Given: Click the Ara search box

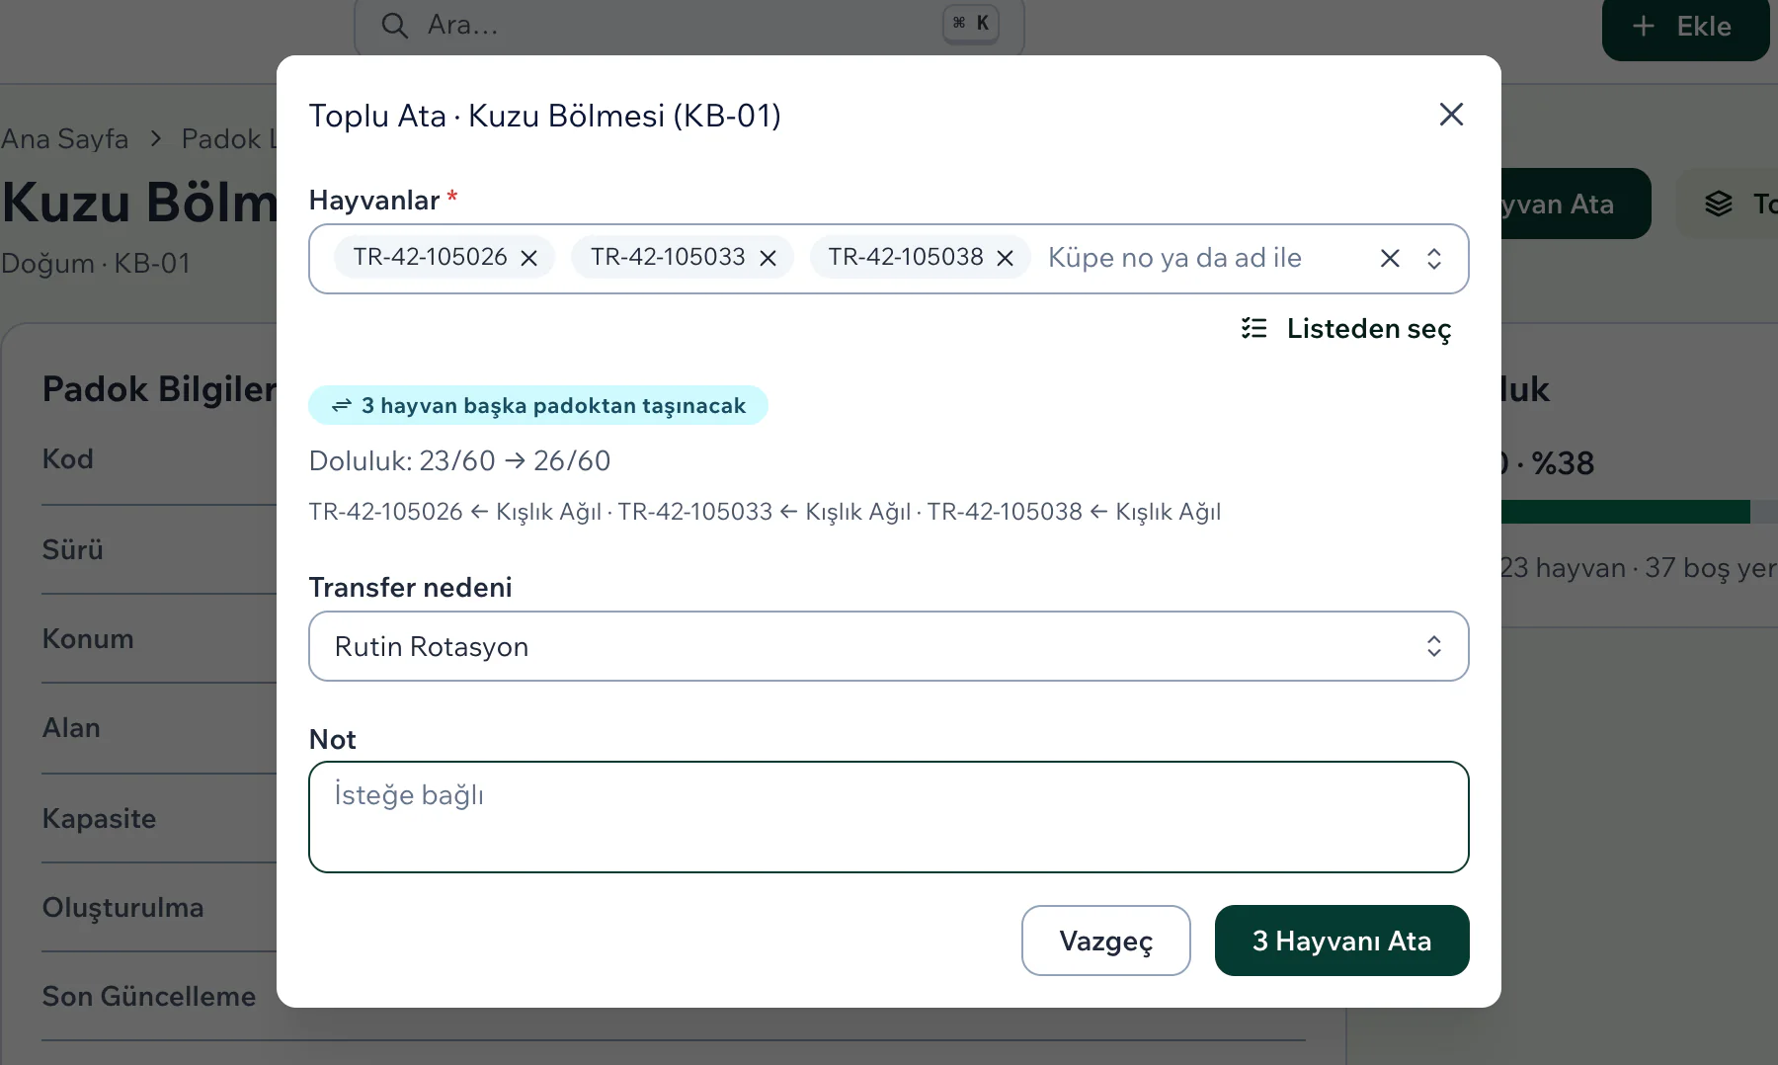Looking at the screenshot, I should 689,25.
